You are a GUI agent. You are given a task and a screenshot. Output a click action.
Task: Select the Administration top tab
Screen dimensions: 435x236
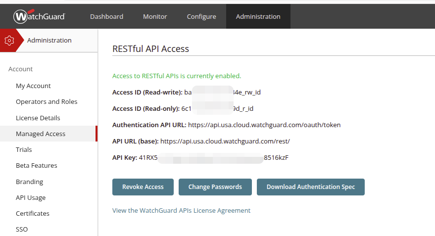[x=258, y=17]
